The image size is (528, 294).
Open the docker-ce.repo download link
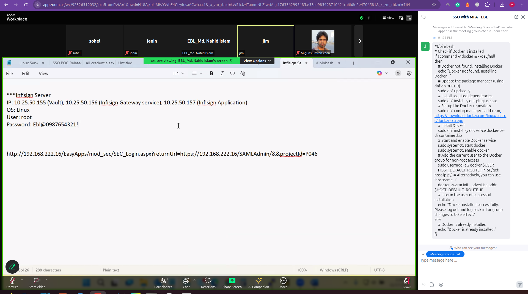[470, 118]
